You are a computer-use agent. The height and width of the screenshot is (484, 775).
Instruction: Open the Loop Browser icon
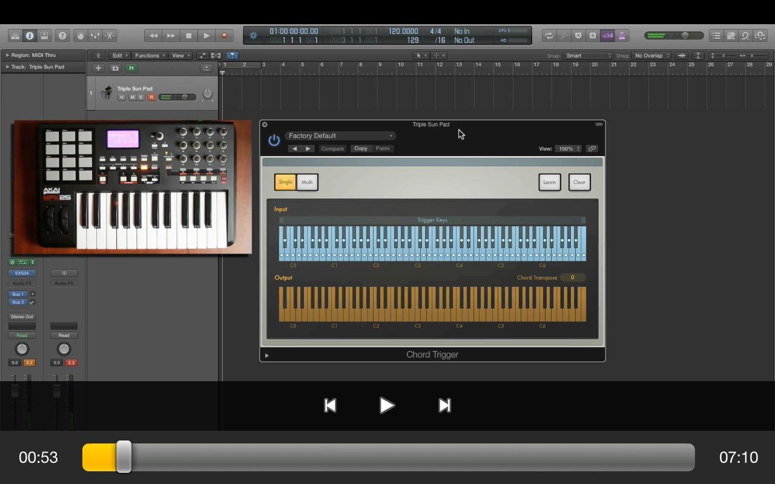pyautogui.click(x=745, y=36)
